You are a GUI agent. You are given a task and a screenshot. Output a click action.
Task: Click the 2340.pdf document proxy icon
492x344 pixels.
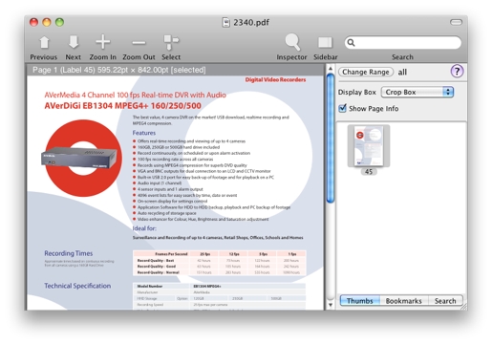tap(225, 22)
